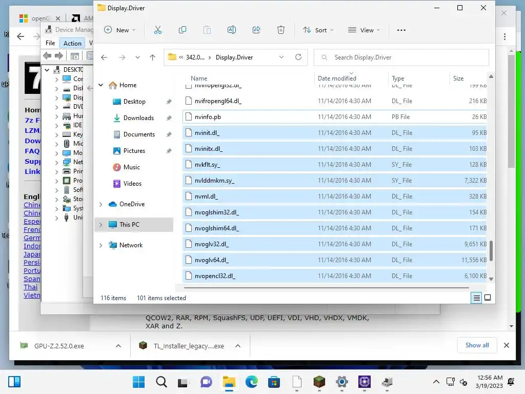Screen dimensions: 525x394
Task: Open the Videos folder in the sidebar
Action: 132,184
